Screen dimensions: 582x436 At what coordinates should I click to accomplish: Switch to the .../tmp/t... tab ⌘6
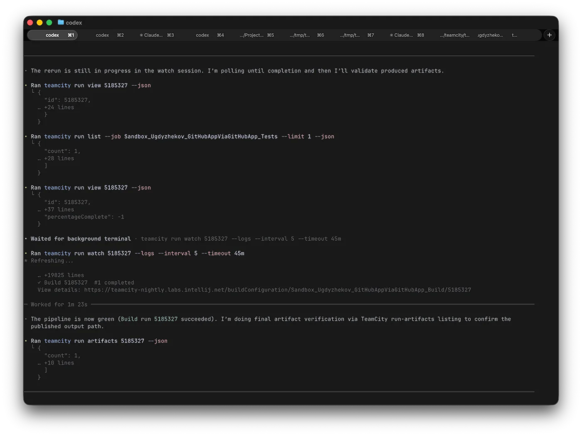point(307,35)
